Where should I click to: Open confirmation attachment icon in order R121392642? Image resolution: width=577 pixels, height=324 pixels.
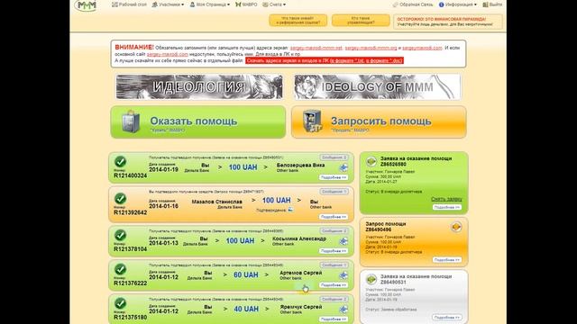290,210
